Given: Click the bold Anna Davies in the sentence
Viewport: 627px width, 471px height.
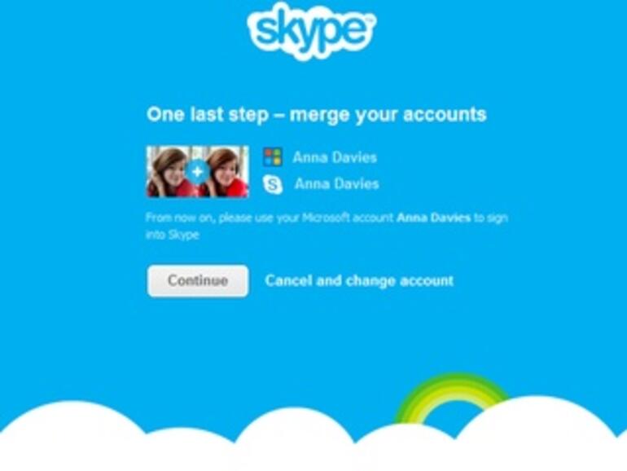Looking at the screenshot, I should coord(433,218).
